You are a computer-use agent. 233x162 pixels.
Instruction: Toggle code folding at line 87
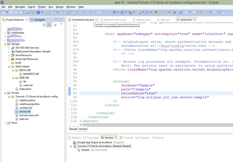pyautogui.click(x=78, y=50)
